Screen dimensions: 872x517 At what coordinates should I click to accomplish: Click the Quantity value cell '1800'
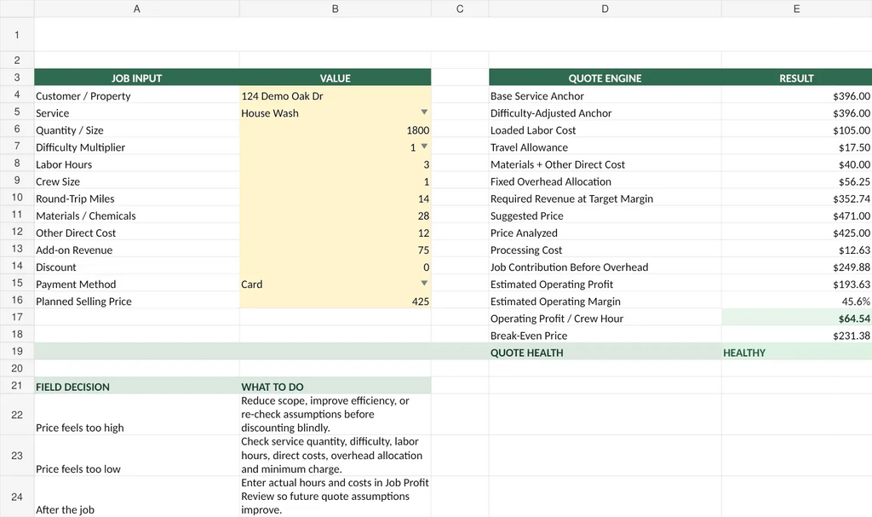click(336, 129)
